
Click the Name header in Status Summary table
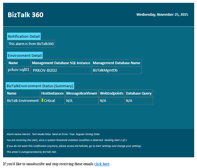(23, 93)
